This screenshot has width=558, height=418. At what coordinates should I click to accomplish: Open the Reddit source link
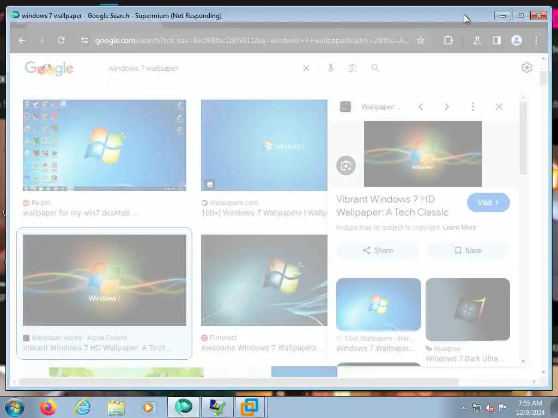coord(37,202)
